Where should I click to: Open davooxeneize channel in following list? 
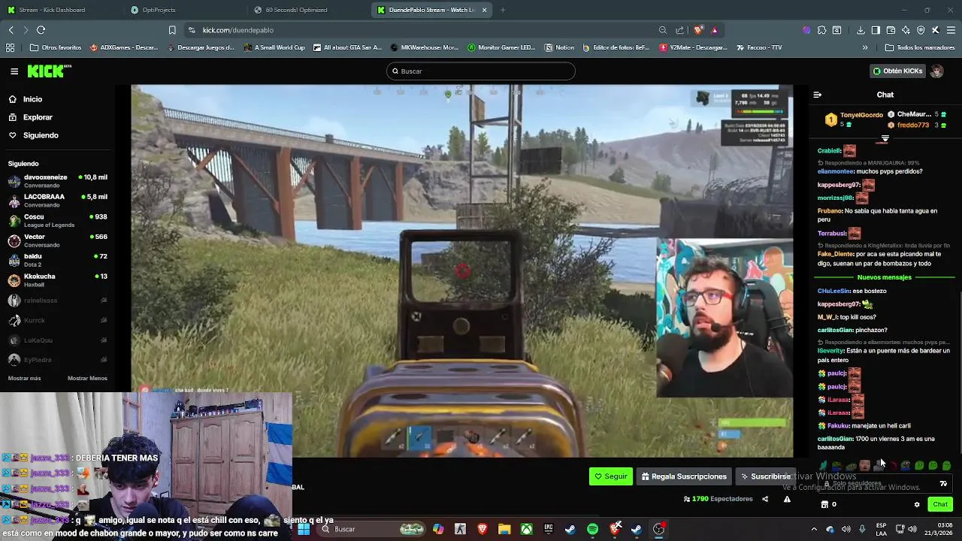pos(58,181)
